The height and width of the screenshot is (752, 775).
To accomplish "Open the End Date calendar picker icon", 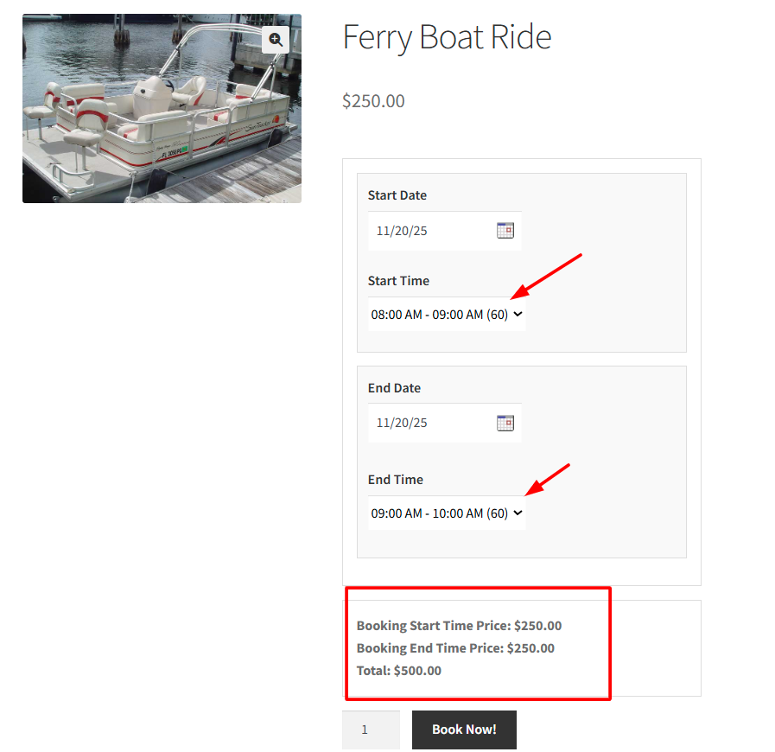I will [x=505, y=423].
